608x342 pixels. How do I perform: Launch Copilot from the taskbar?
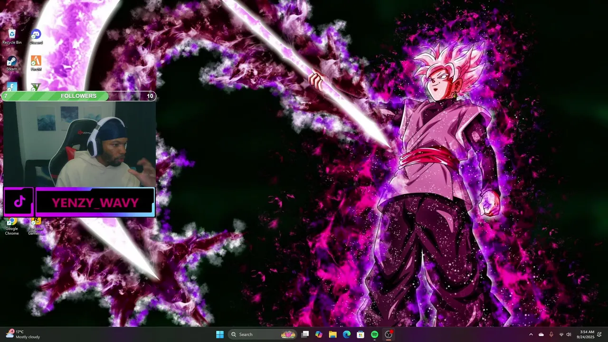click(x=319, y=334)
